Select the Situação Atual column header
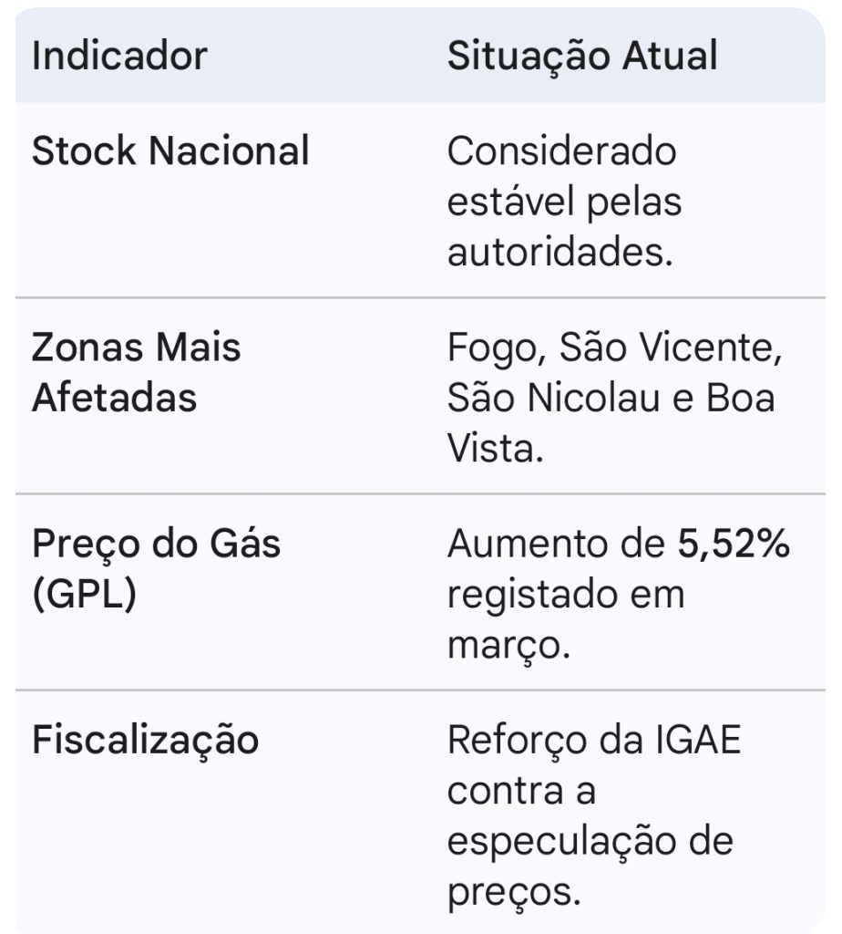The height and width of the screenshot is (934, 842). tap(582, 56)
